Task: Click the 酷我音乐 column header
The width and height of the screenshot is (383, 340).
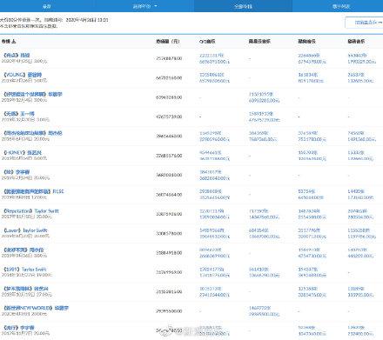Action: coord(356,42)
